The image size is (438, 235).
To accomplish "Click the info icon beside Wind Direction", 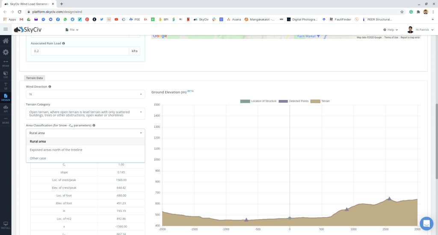I will tap(50, 86).
